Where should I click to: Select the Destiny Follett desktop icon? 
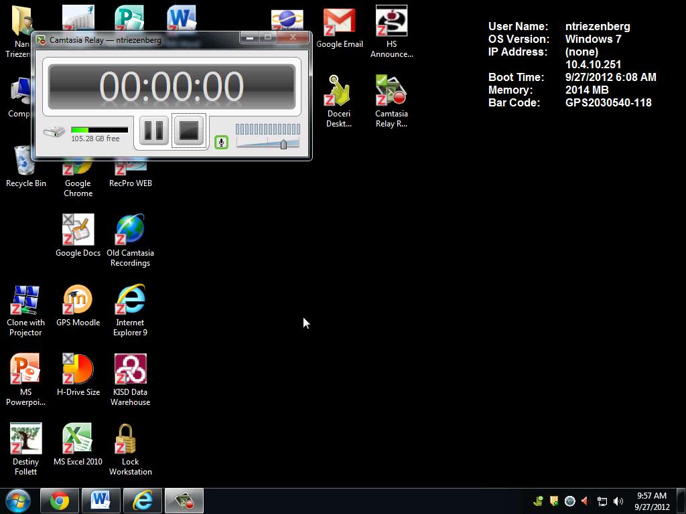[x=26, y=449]
